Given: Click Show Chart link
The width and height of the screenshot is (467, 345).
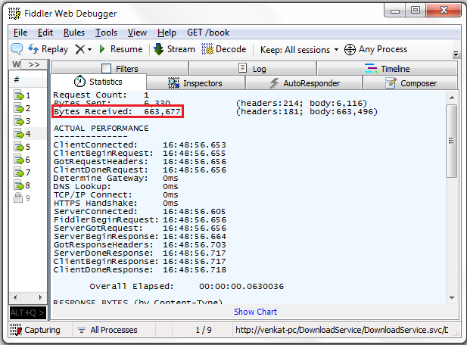Looking at the screenshot, I should (x=255, y=312).
